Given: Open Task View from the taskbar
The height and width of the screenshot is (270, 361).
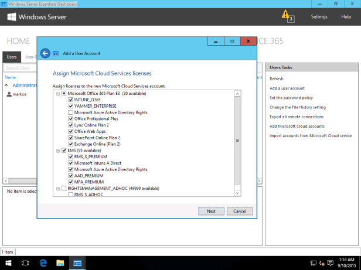Looking at the screenshot, I should tap(25, 263).
